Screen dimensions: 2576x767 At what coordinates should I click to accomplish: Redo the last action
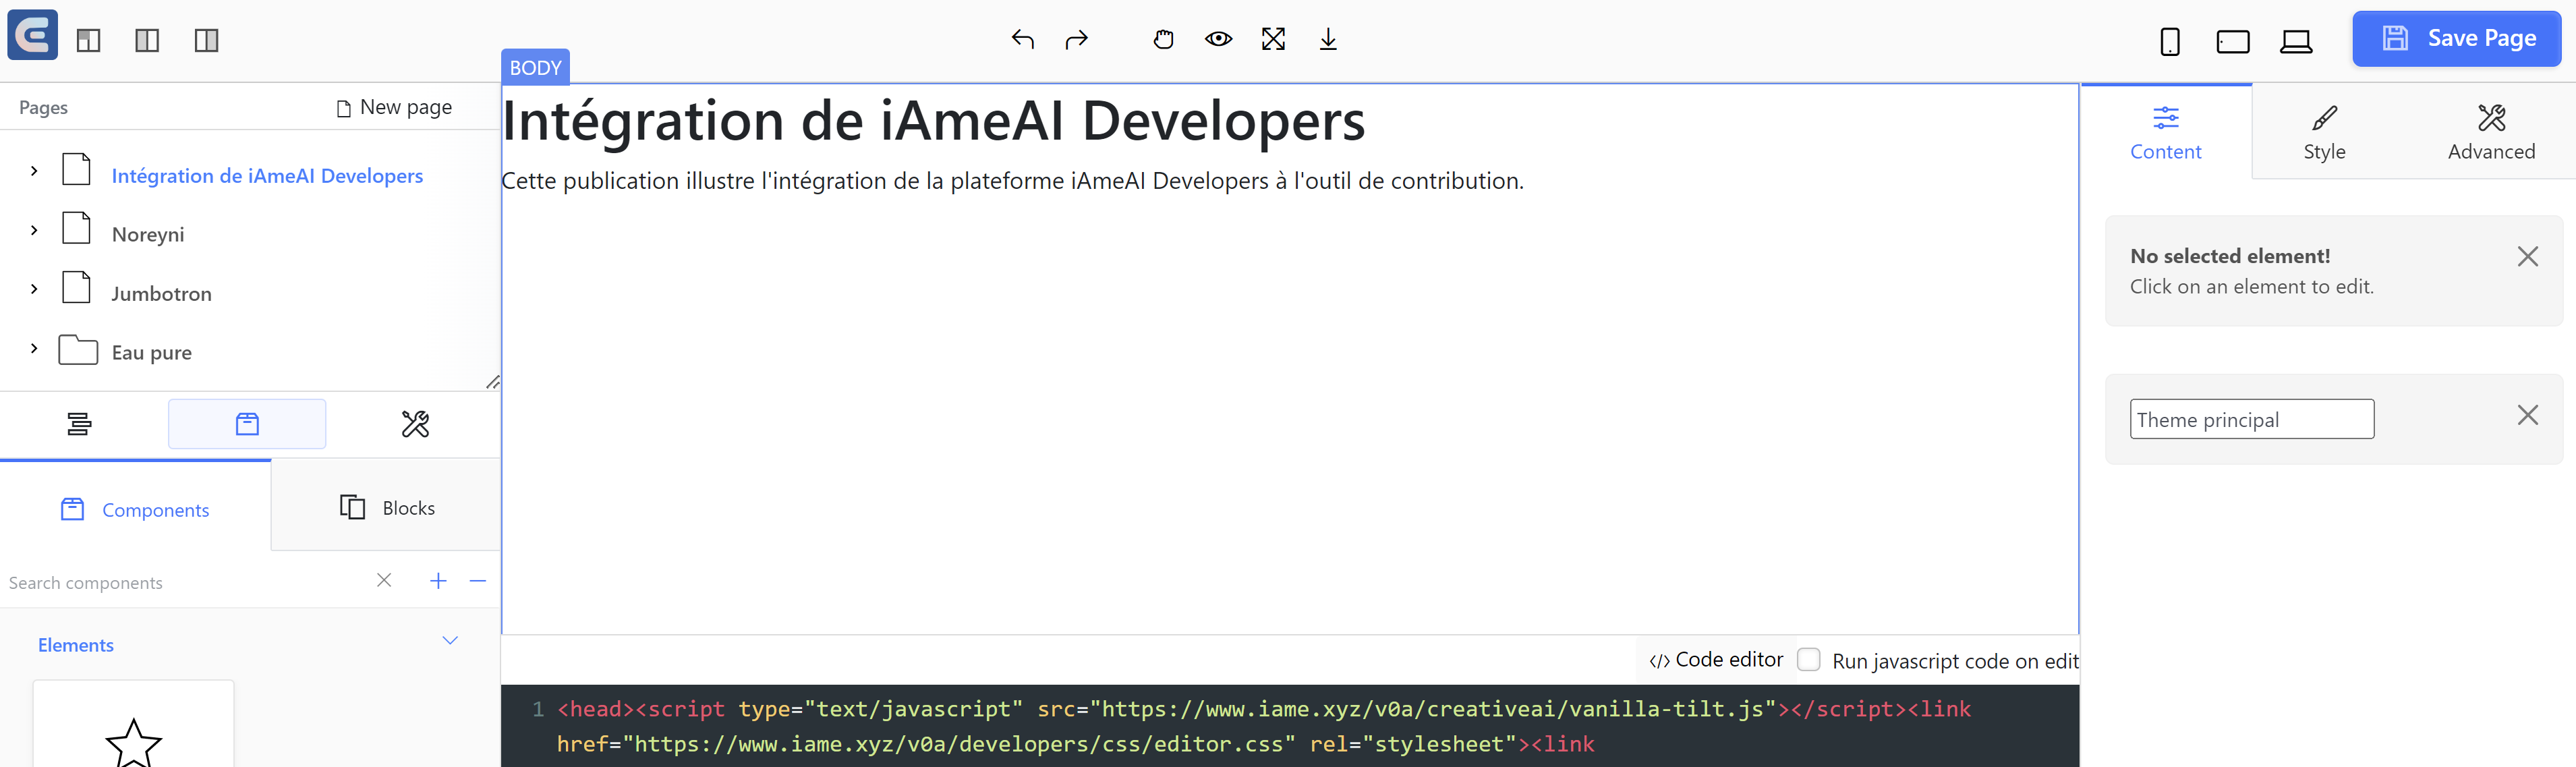(x=1077, y=39)
